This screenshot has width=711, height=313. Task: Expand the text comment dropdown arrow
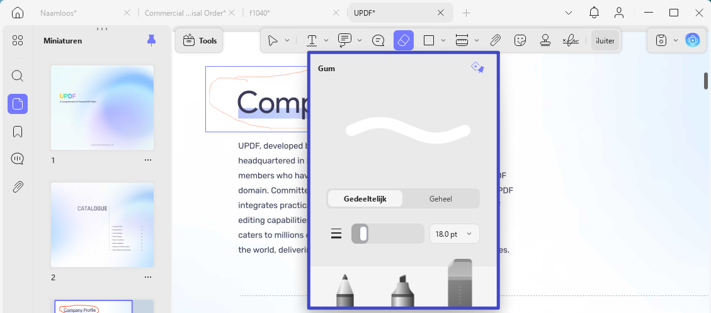(x=360, y=40)
